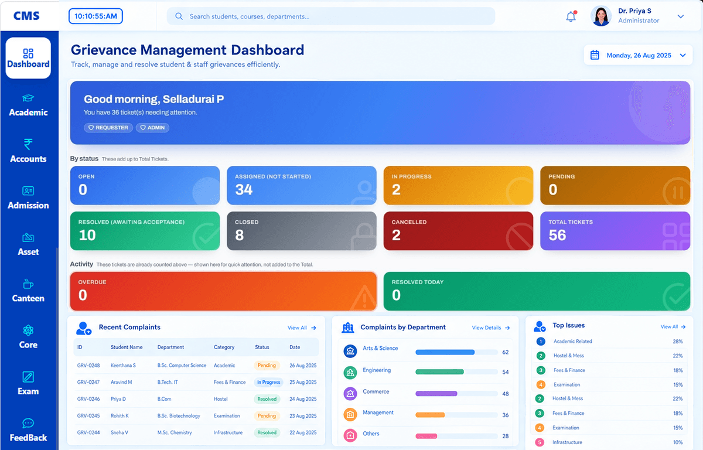Click the search magnifier icon
Viewport: 703px width, 450px height.
click(x=179, y=16)
